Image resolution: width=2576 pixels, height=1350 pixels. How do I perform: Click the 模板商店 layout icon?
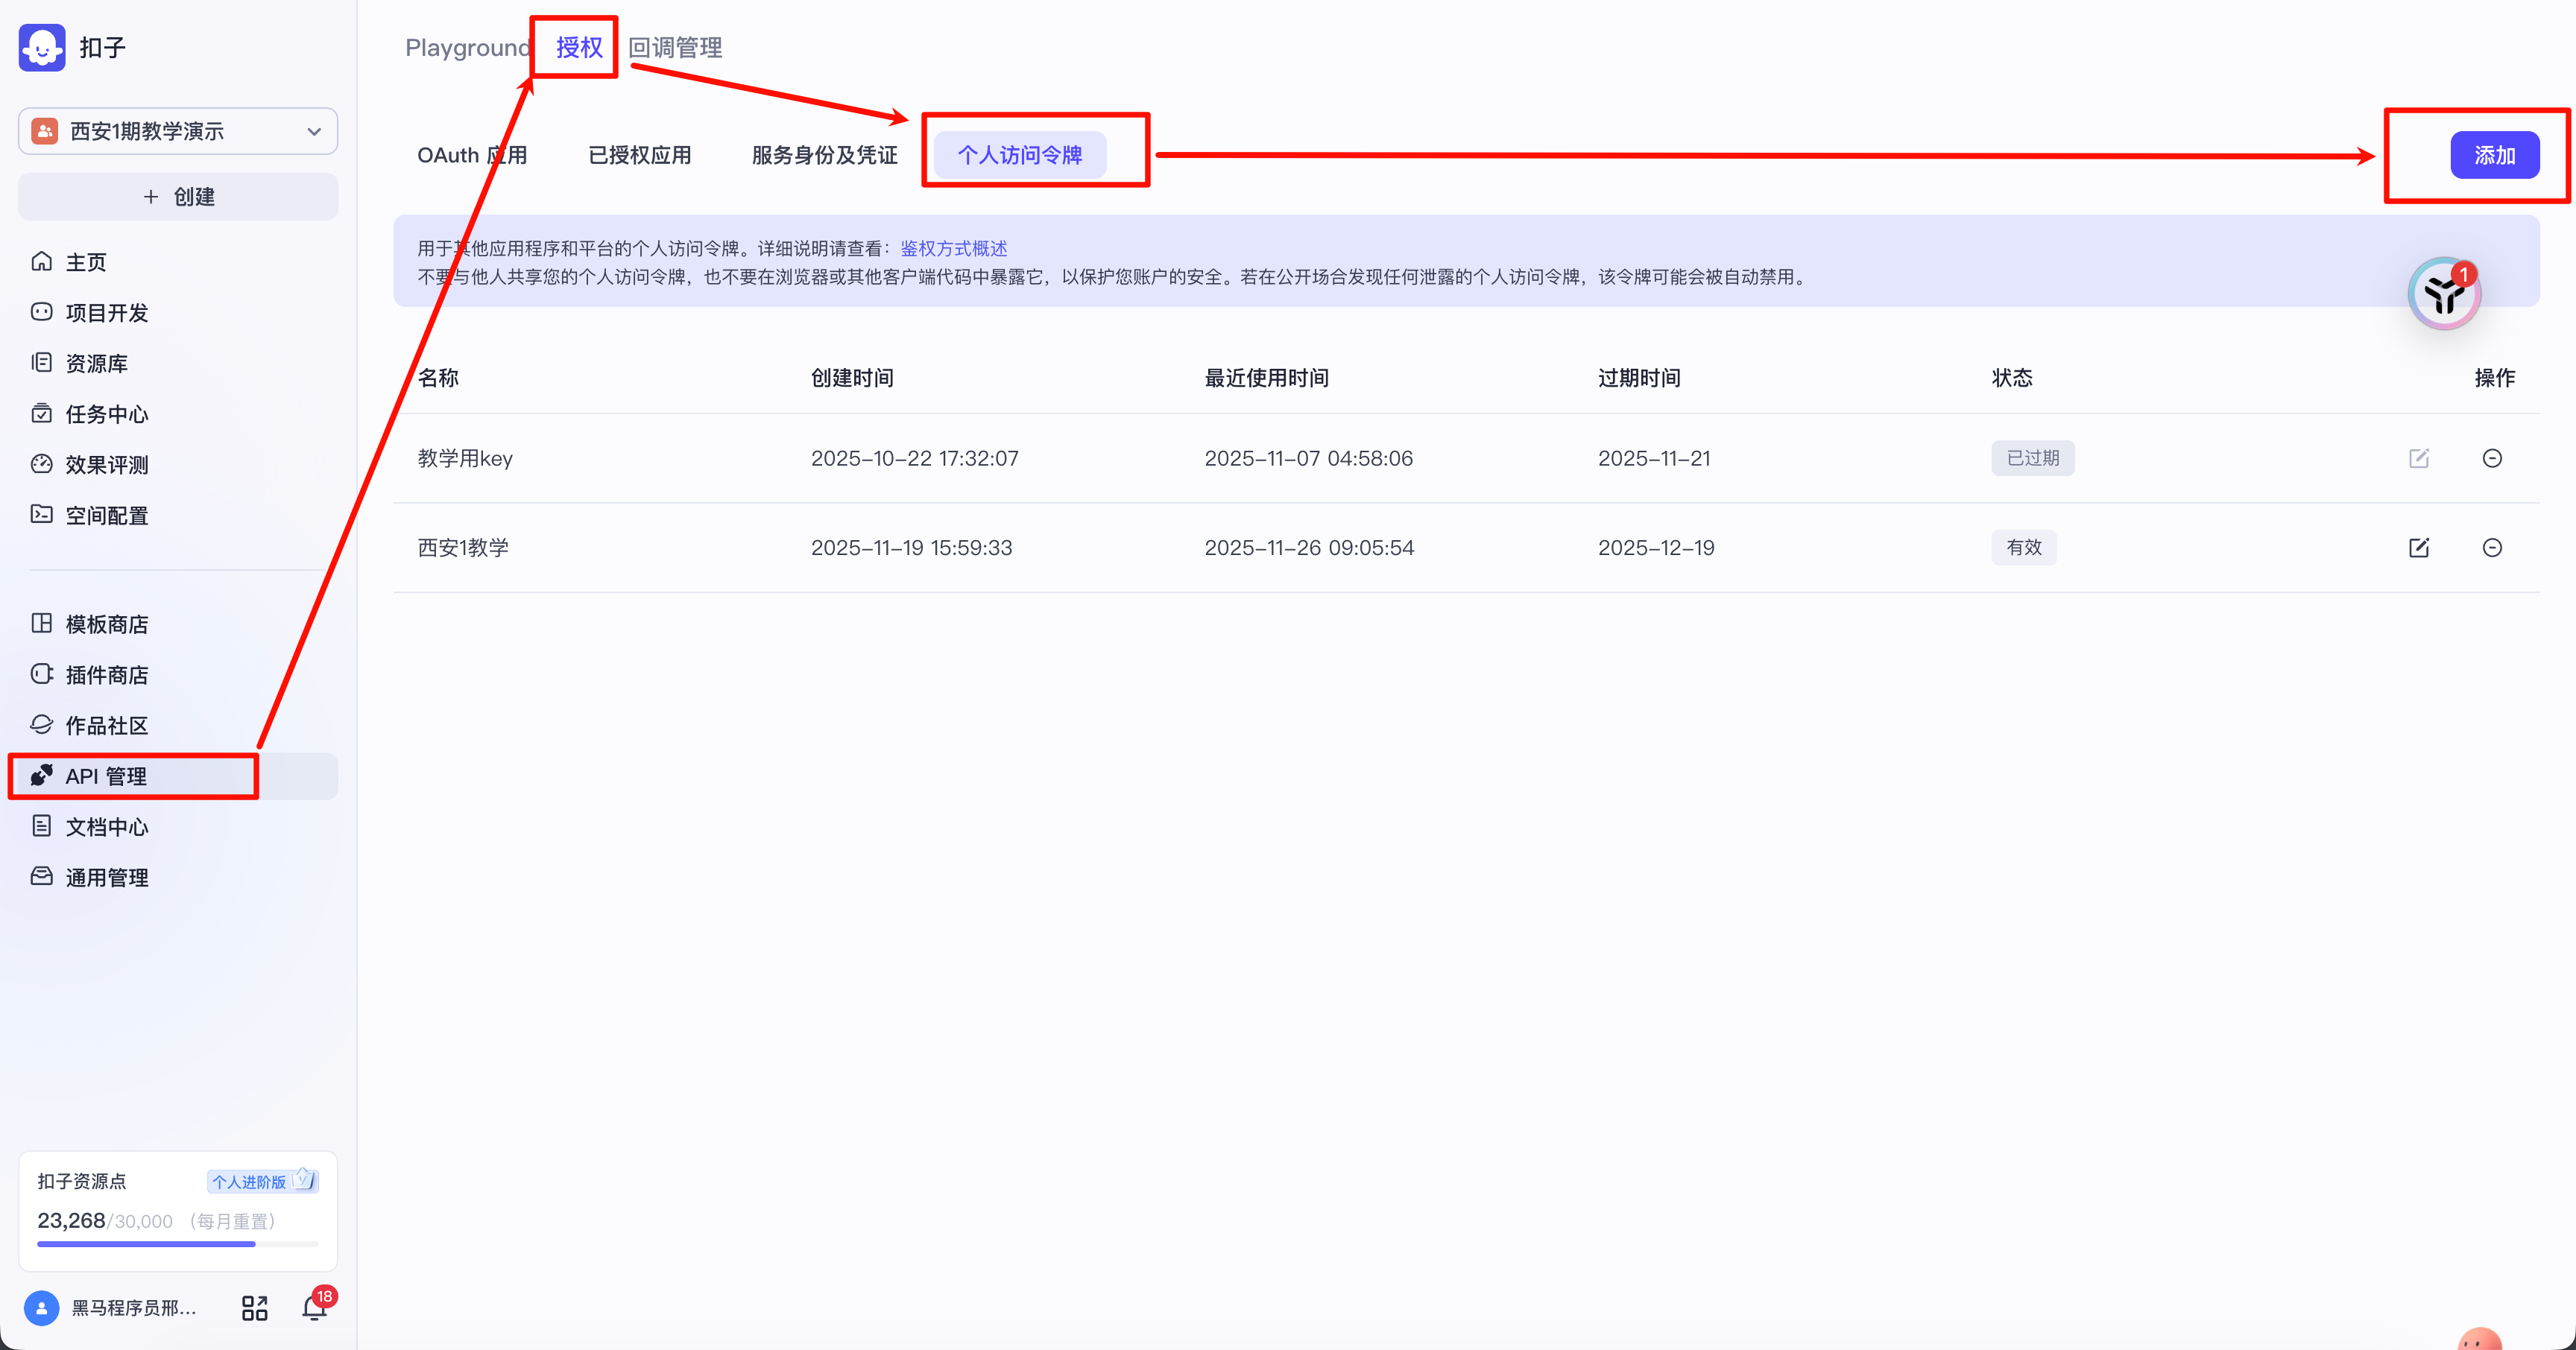click(x=42, y=624)
